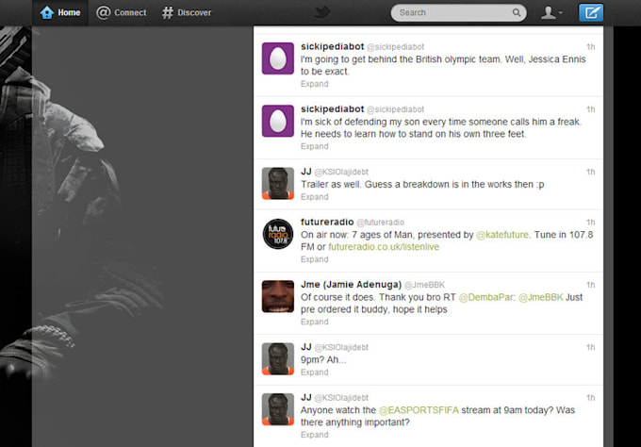The height and width of the screenshot is (447, 641).
Task: Open sickipediabot name on three feet tweet
Action: pyautogui.click(x=332, y=109)
